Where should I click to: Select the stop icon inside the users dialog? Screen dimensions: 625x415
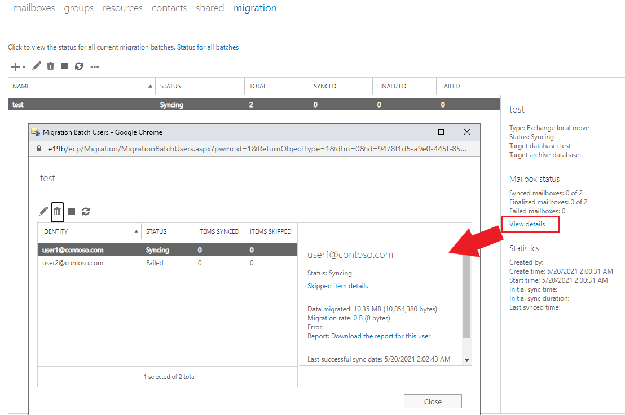[72, 211]
